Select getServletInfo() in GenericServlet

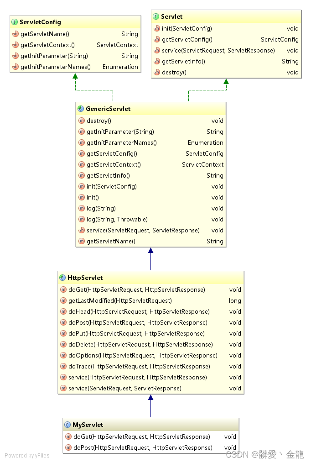[108, 175]
